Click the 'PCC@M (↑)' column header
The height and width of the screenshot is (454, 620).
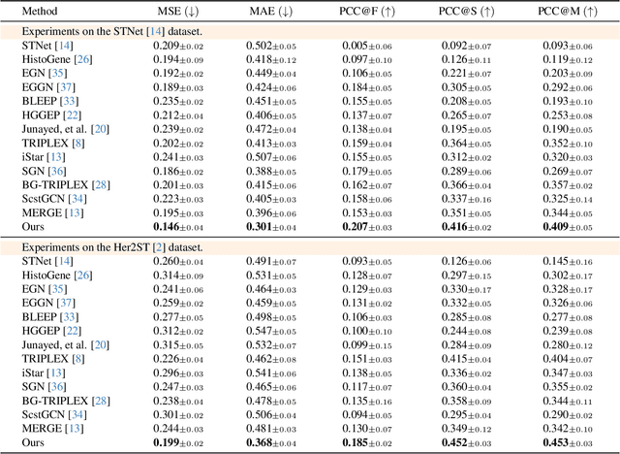(568, 11)
